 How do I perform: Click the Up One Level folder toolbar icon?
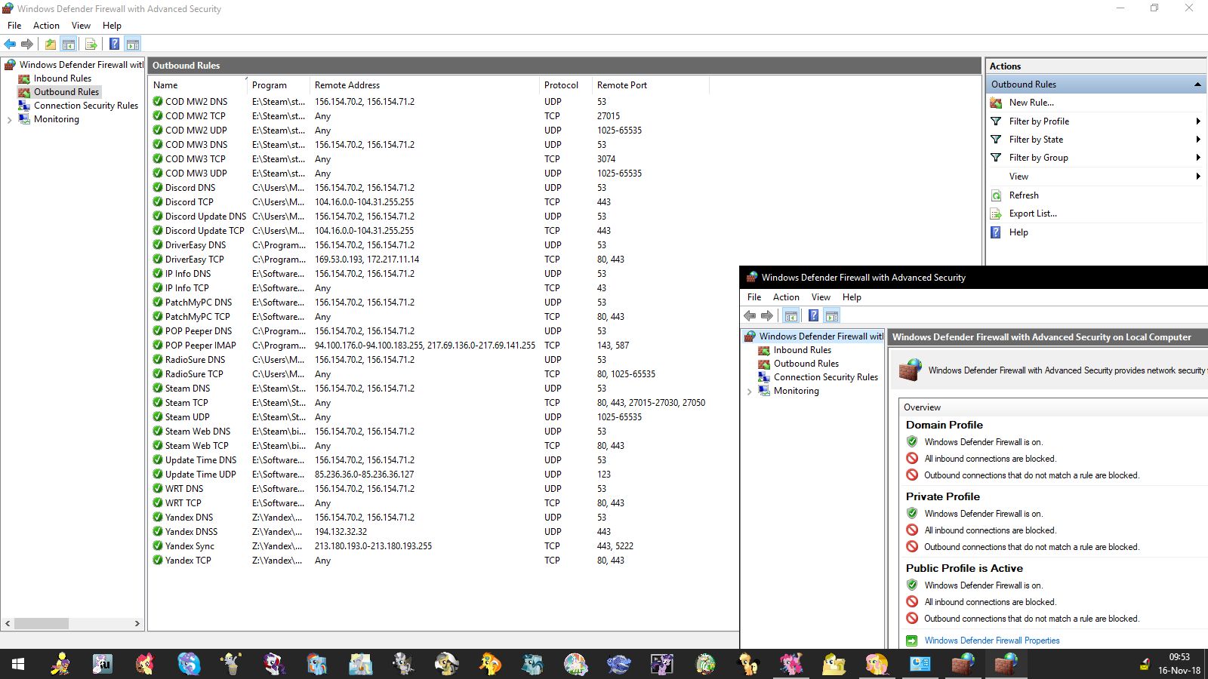[50, 44]
